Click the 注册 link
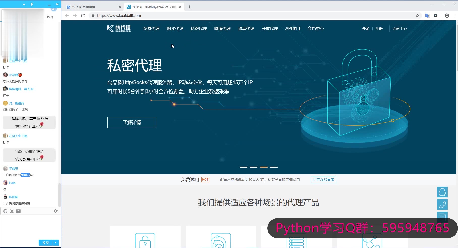 point(379,29)
